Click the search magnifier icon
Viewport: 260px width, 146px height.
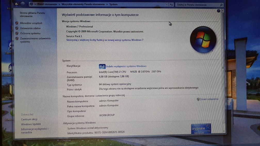221,5
